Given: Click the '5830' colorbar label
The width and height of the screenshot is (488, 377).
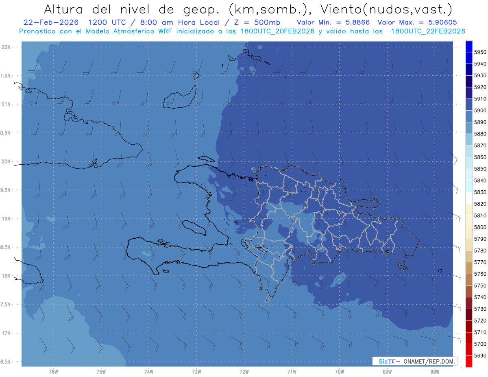Looking at the screenshot, I should 480,192.
